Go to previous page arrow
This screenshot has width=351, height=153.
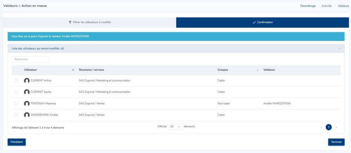pos(321,127)
